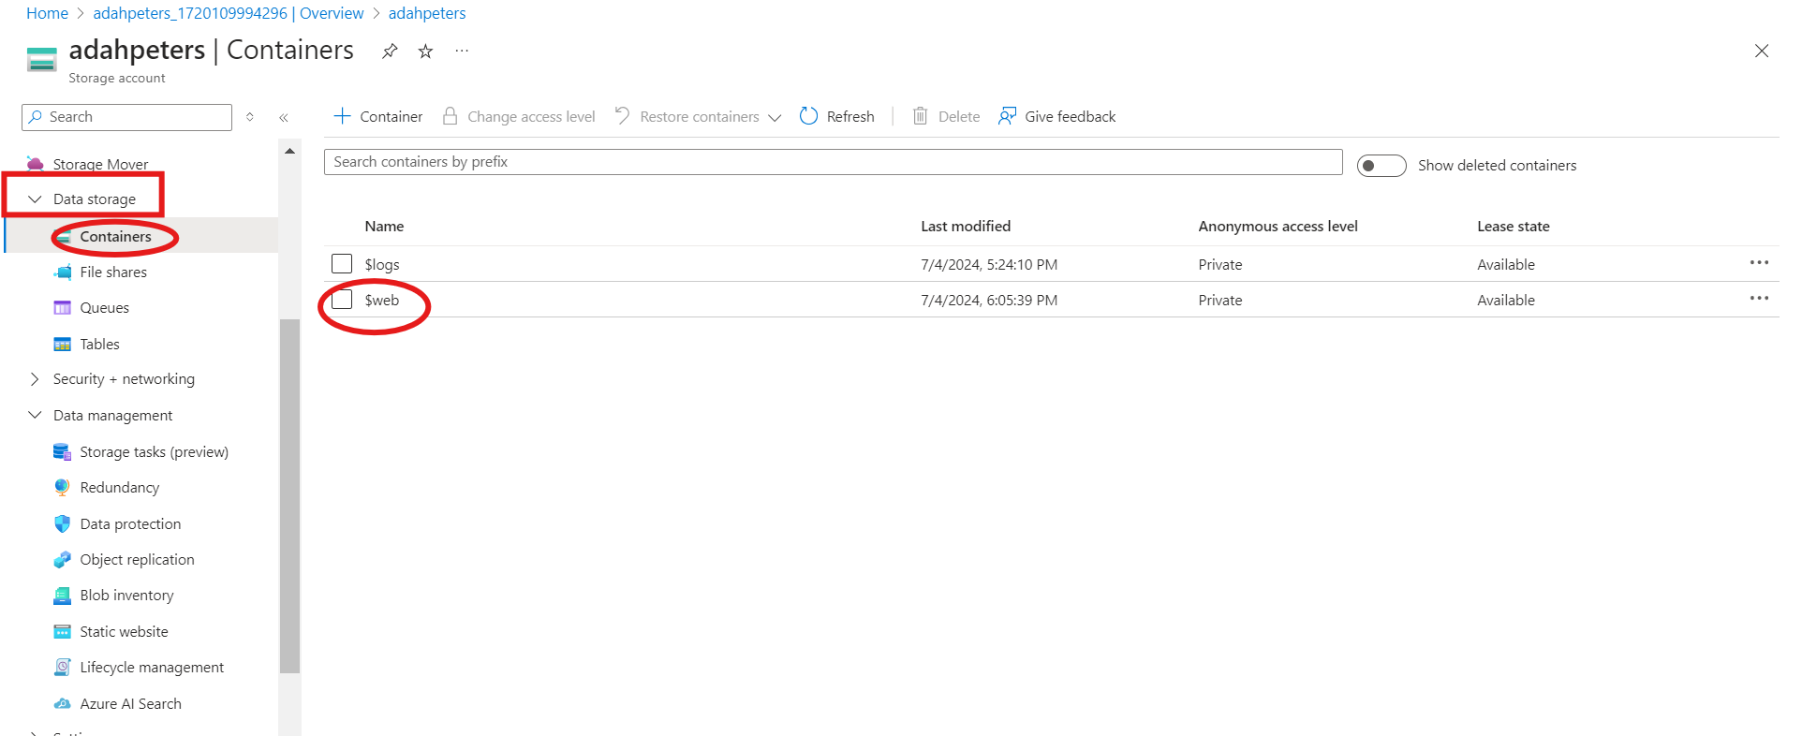The width and height of the screenshot is (1802, 736).
Task: Open Restore containers dropdown
Action: 698,116
